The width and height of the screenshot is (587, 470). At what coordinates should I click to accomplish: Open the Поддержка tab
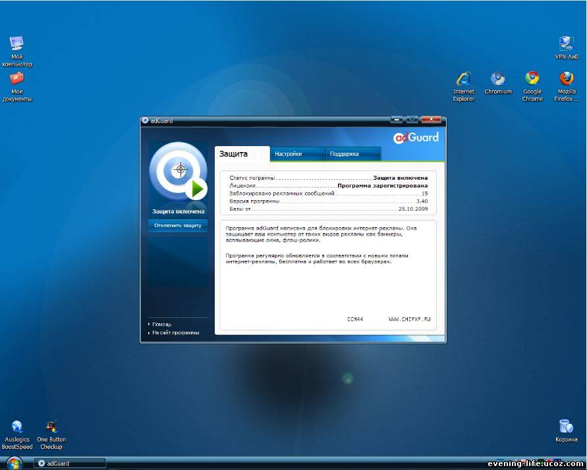[353, 154]
